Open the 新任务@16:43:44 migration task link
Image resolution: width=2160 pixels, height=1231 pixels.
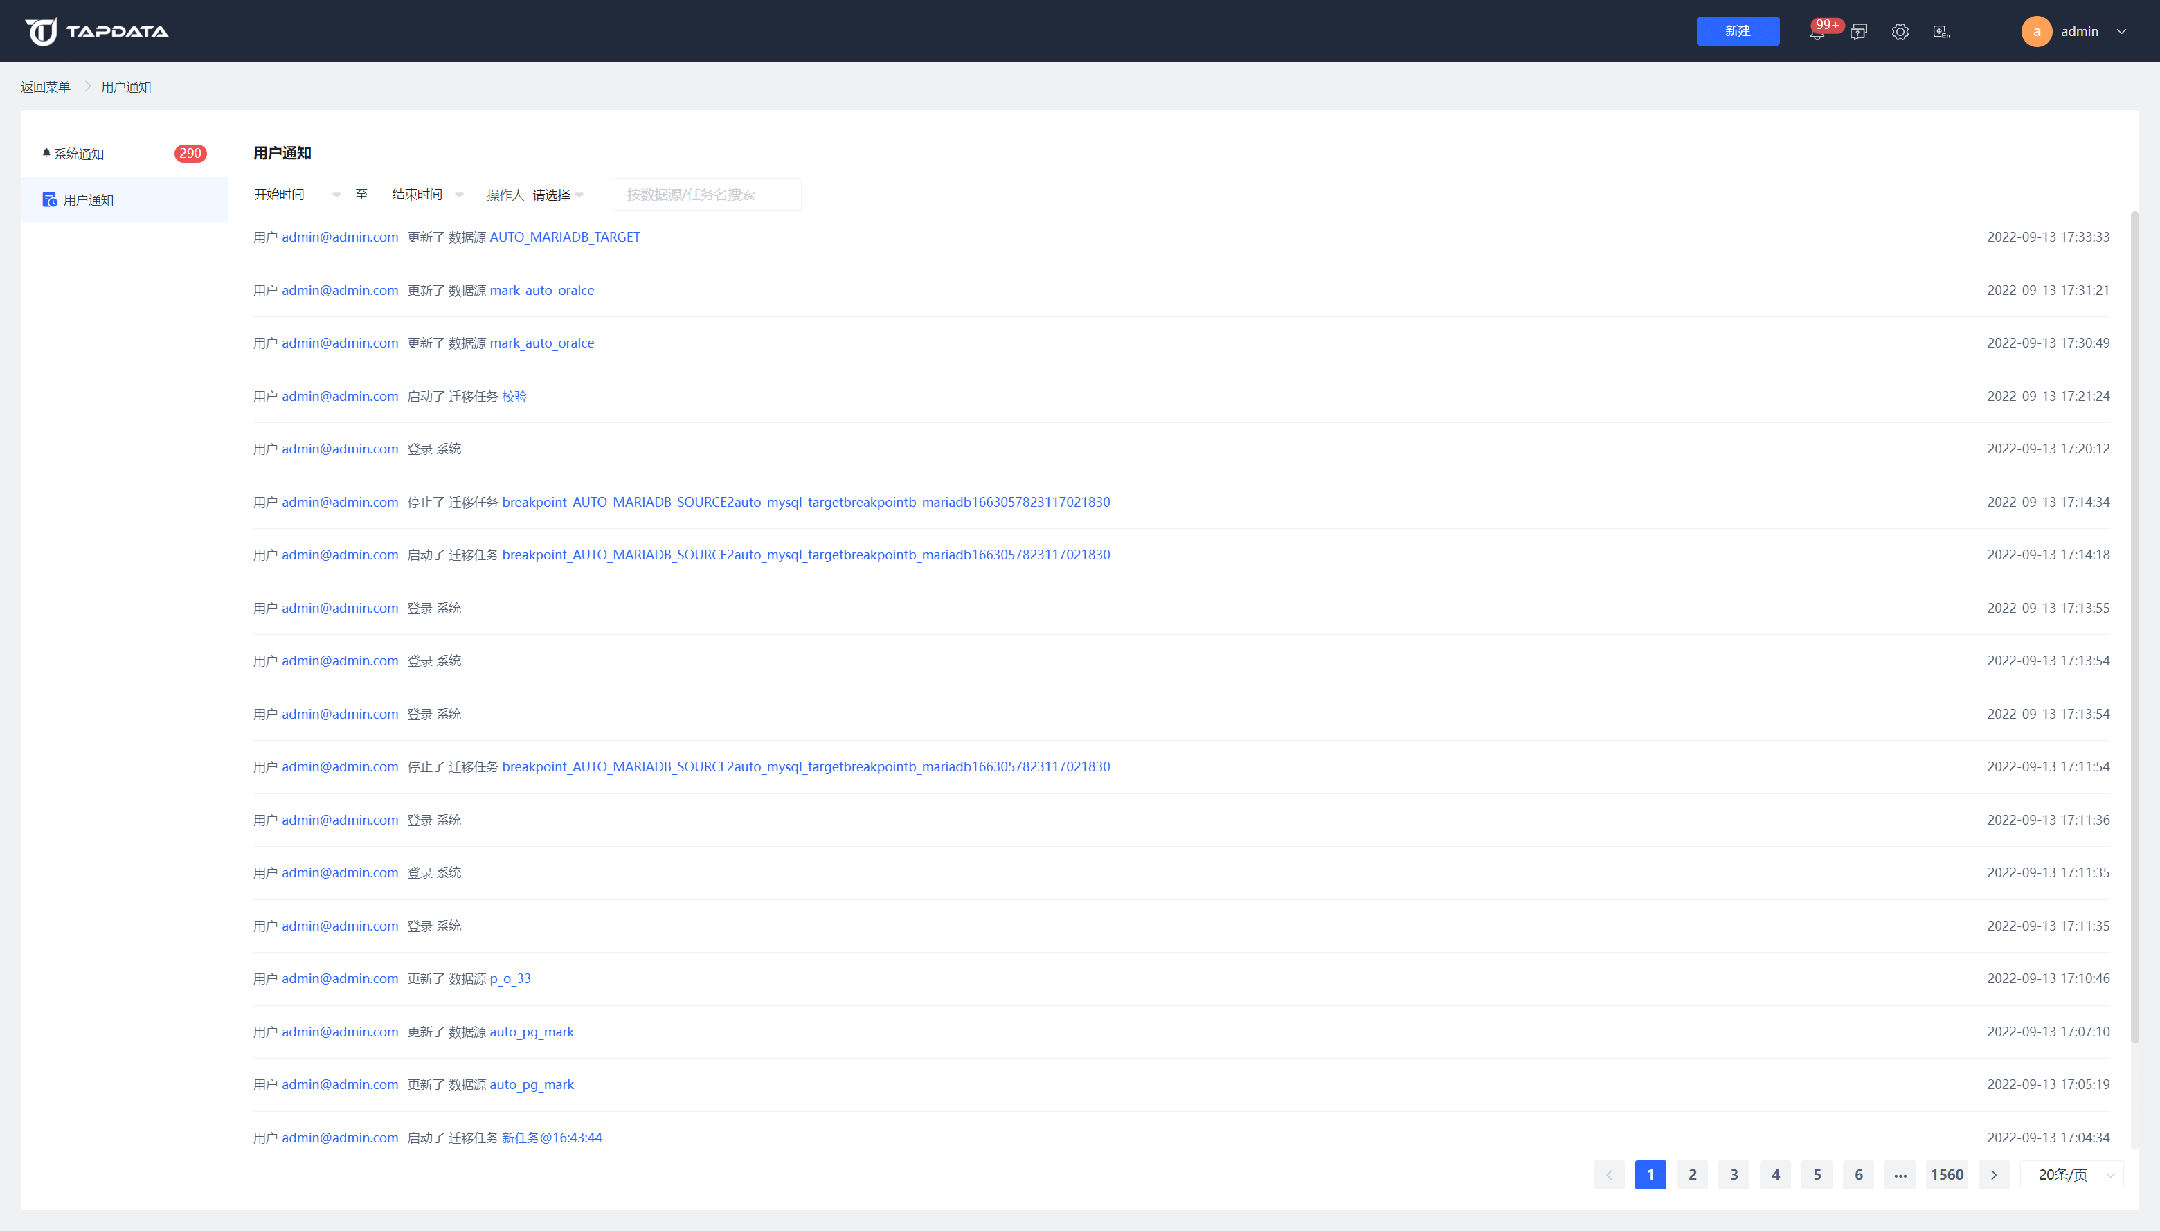click(551, 1137)
